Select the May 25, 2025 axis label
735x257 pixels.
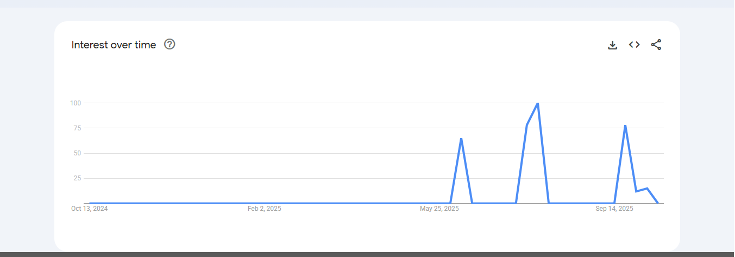click(439, 209)
